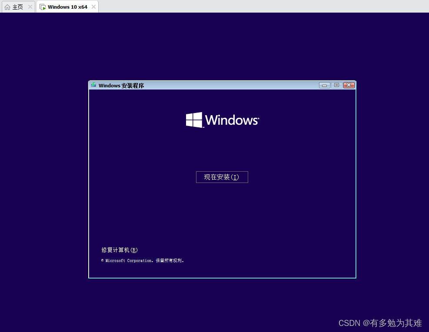The width and height of the screenshot is (429, 332).
Task: Select the Windows 10 x64 tab
Action: pyautogui.click(x=67, y=7)
